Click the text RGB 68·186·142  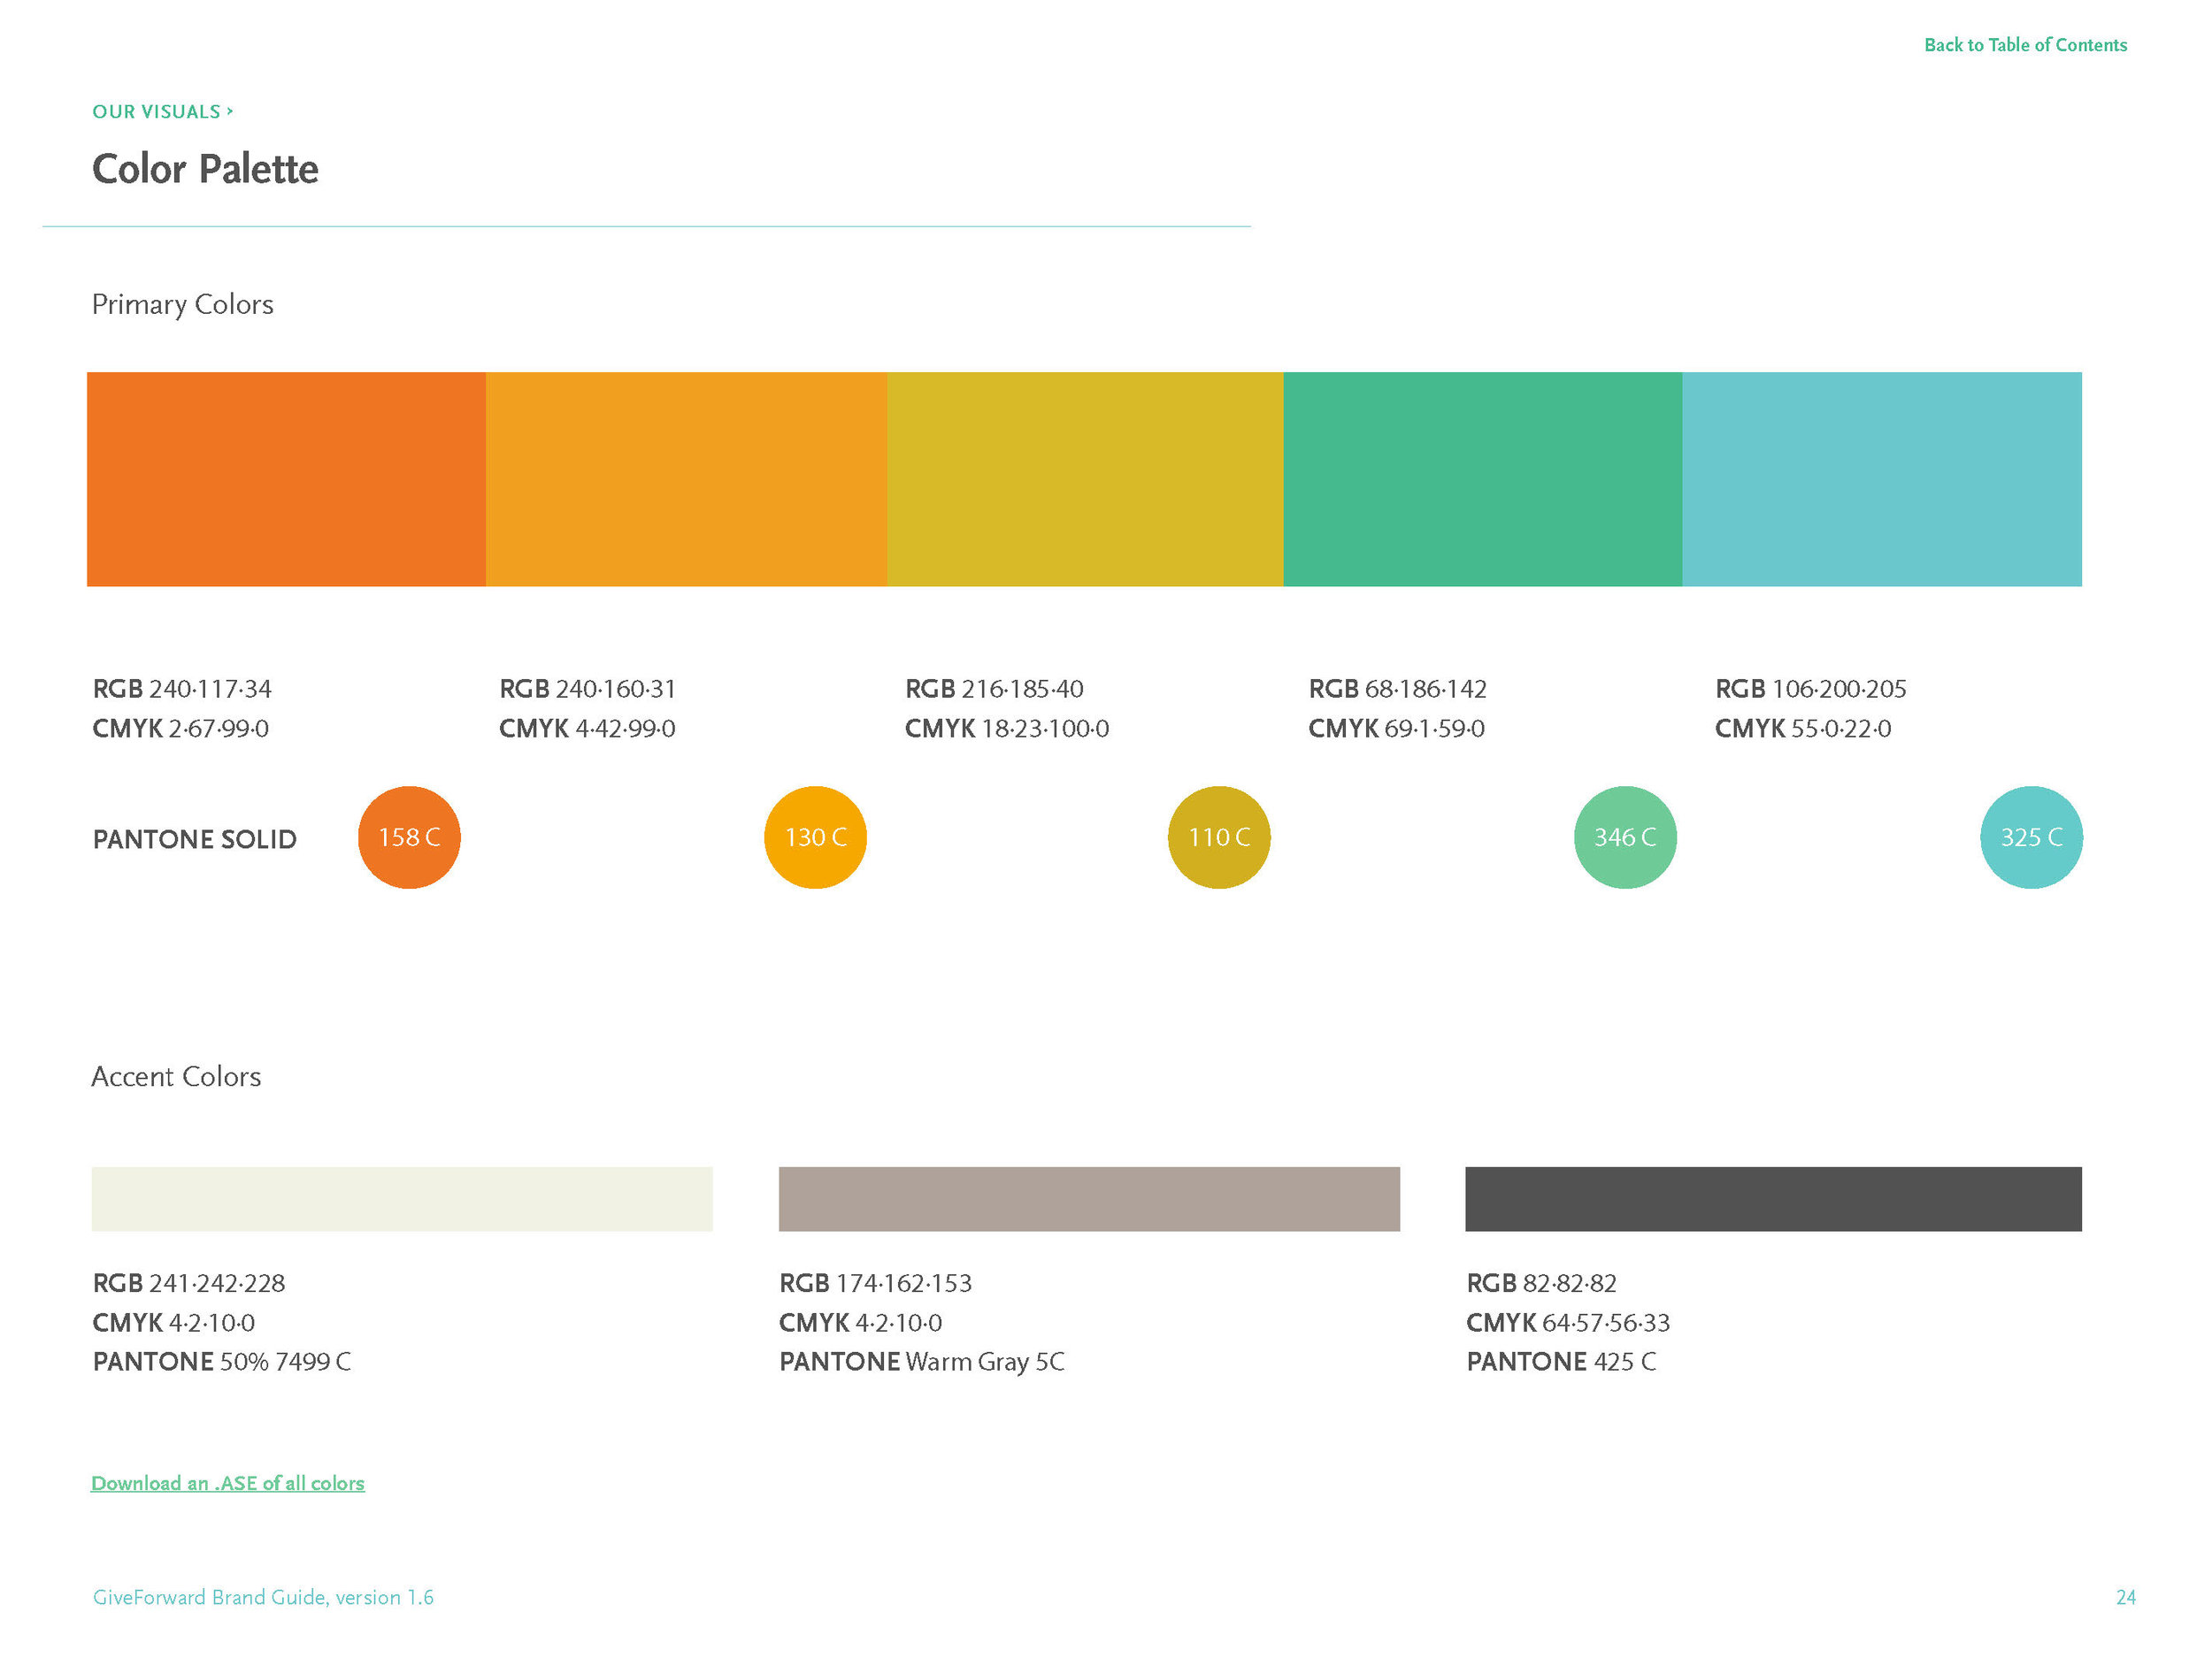coord(1397,689)
